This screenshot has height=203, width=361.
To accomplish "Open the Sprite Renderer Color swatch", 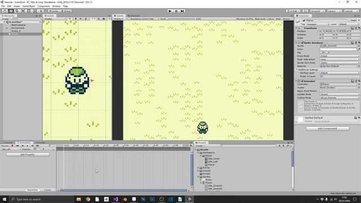I will pos(338,49).
